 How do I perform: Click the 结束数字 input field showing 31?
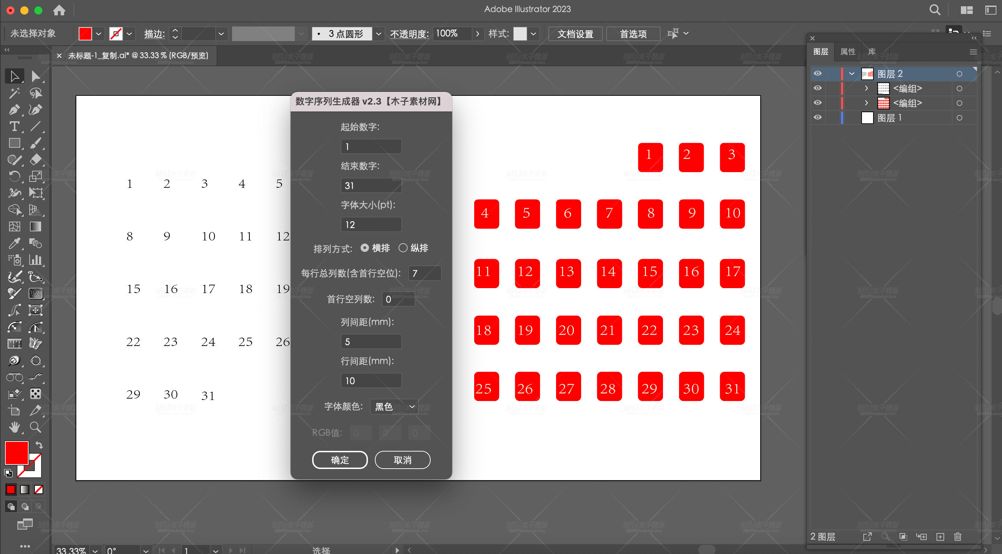[x=371, y=185]
